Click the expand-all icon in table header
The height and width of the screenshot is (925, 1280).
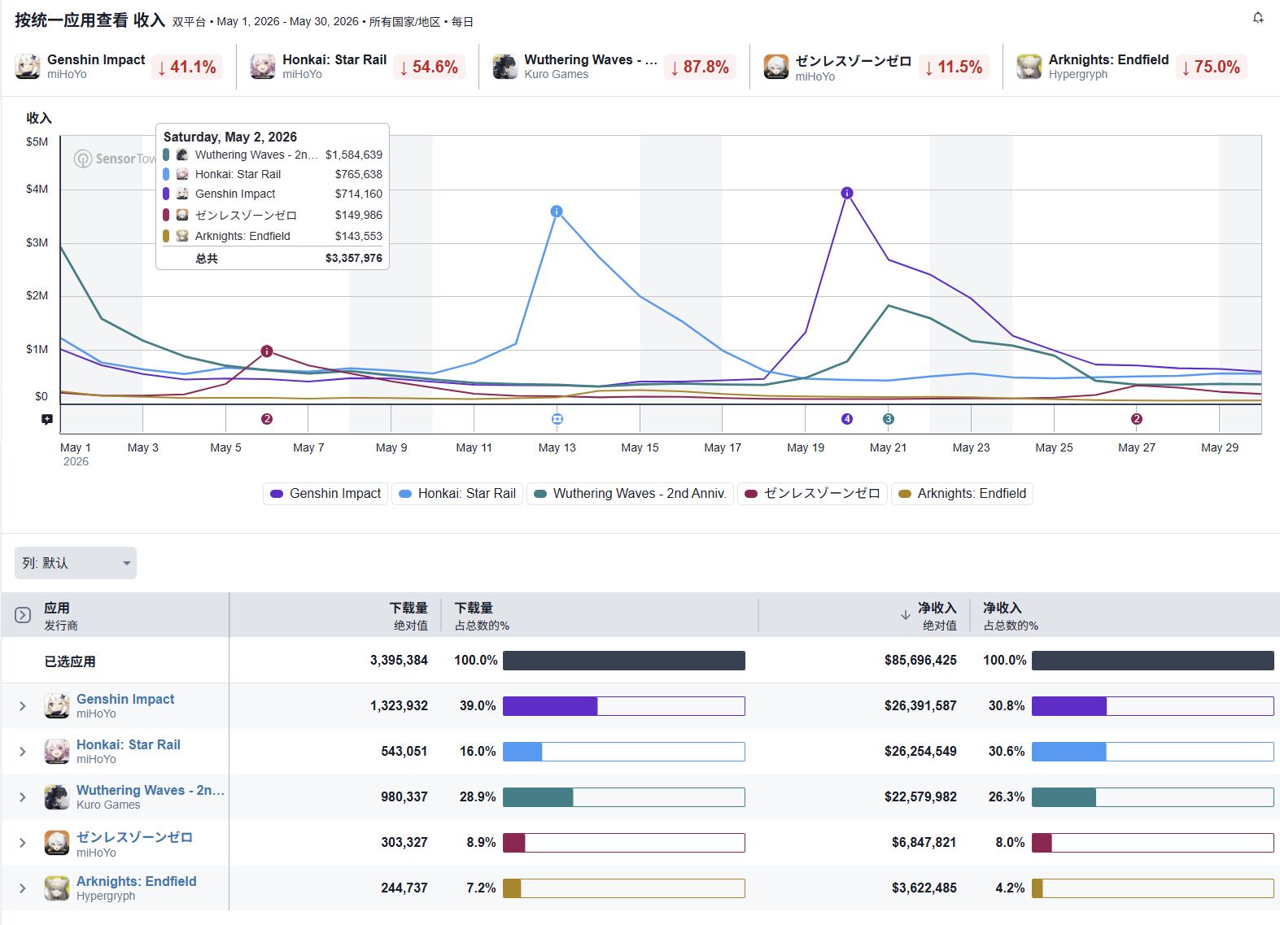tap(23, 615)
